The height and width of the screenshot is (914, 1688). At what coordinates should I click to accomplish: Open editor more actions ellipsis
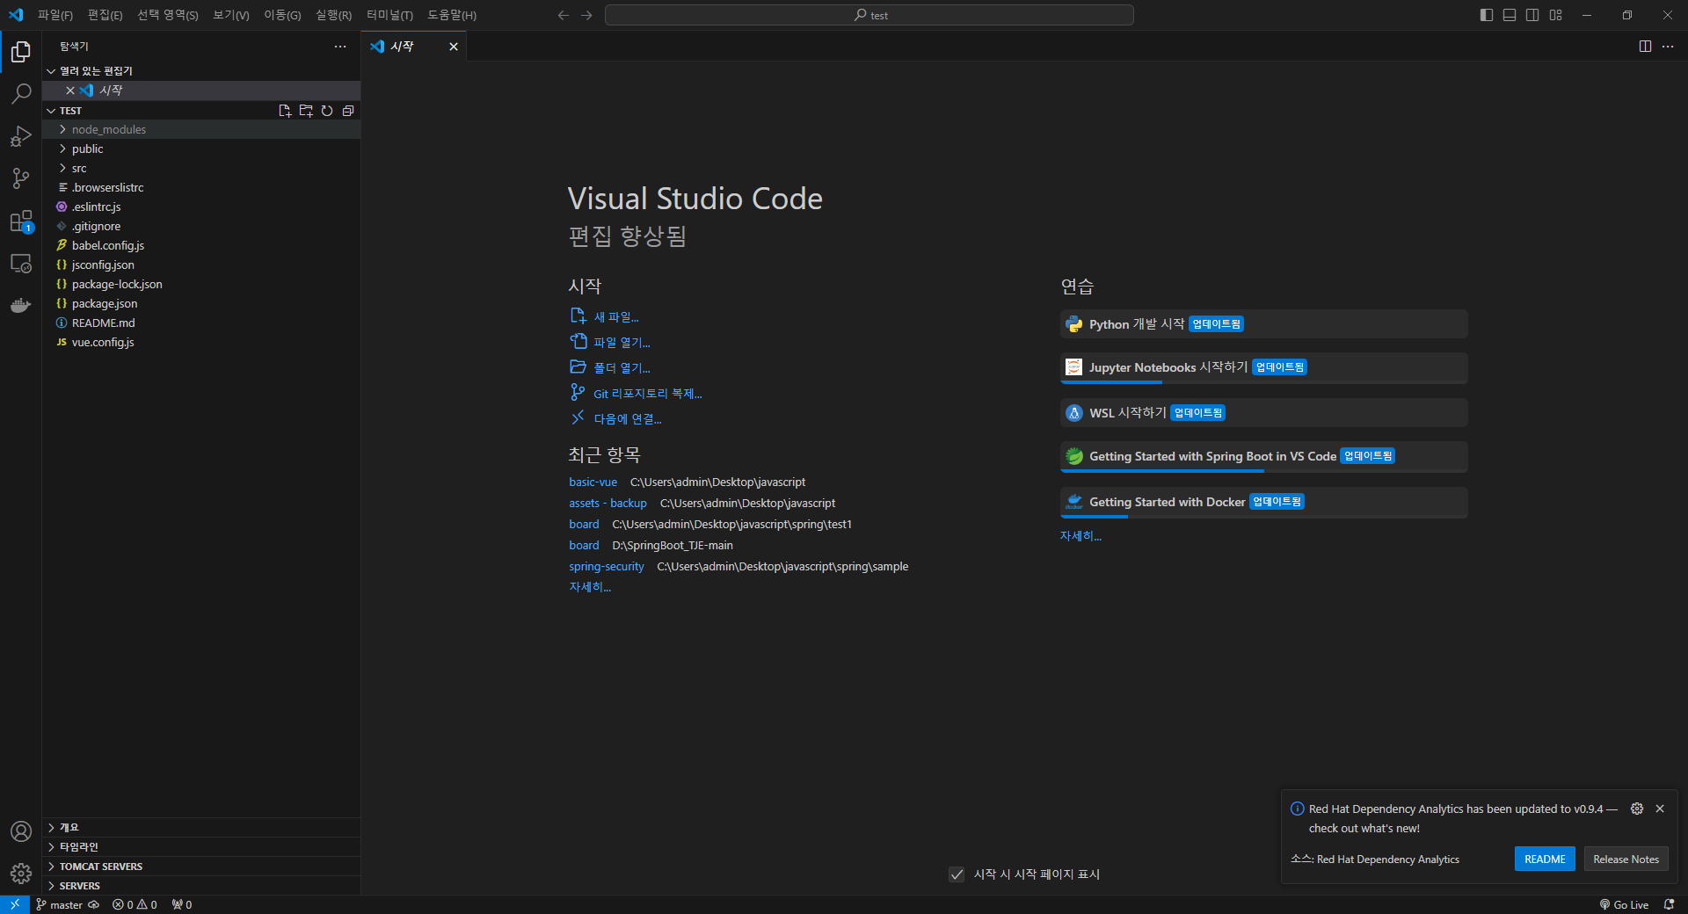1668,47
